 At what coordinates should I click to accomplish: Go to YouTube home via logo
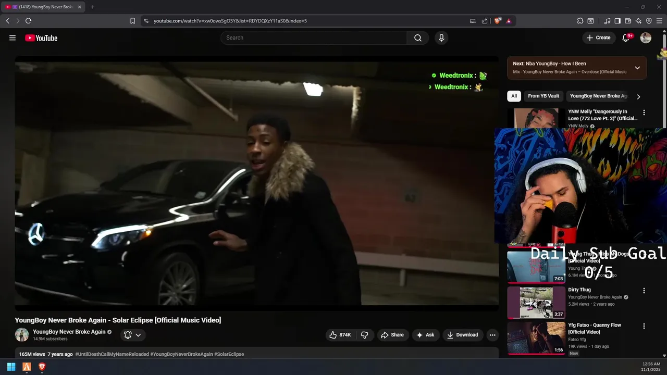41,38
